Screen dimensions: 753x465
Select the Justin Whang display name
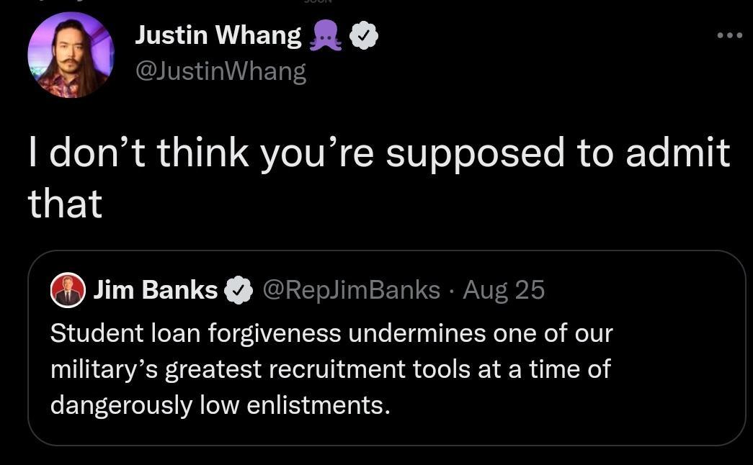coord(217,34)
